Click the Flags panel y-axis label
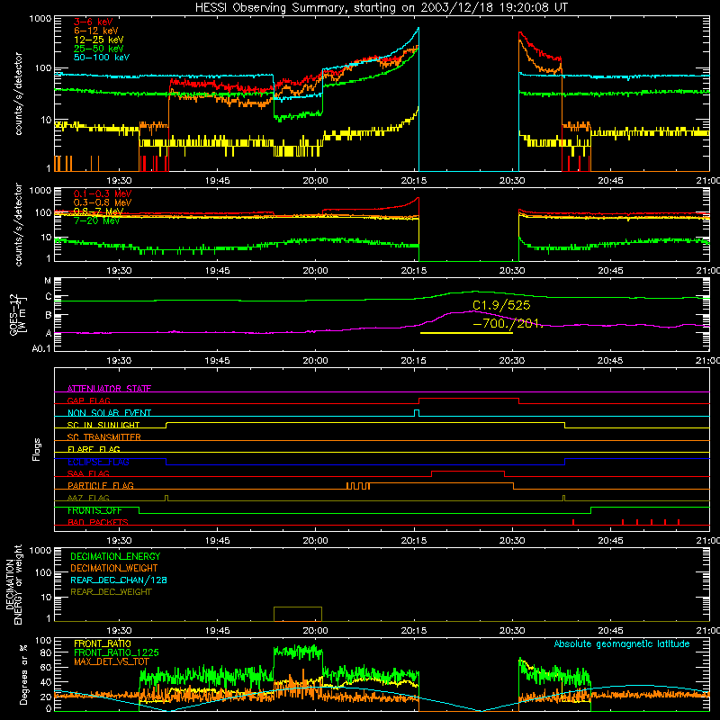Image resolution: width=720 pixels, height=720 pixels. (37, 449)
